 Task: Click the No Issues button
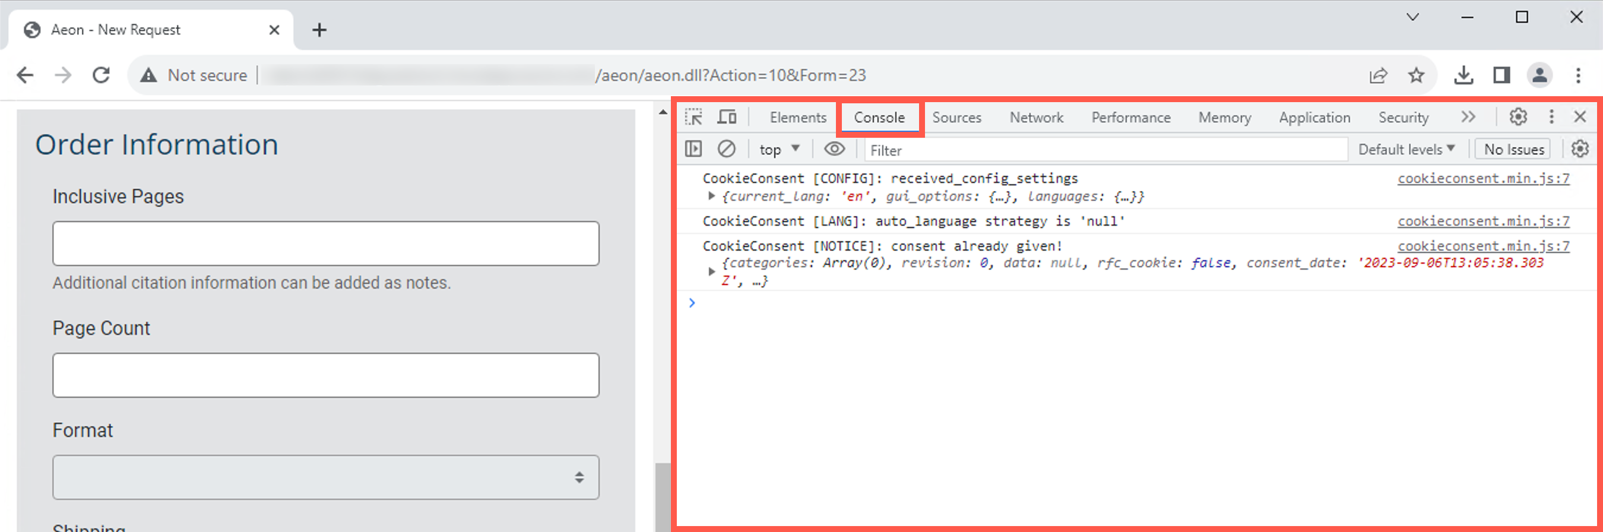1513,150
